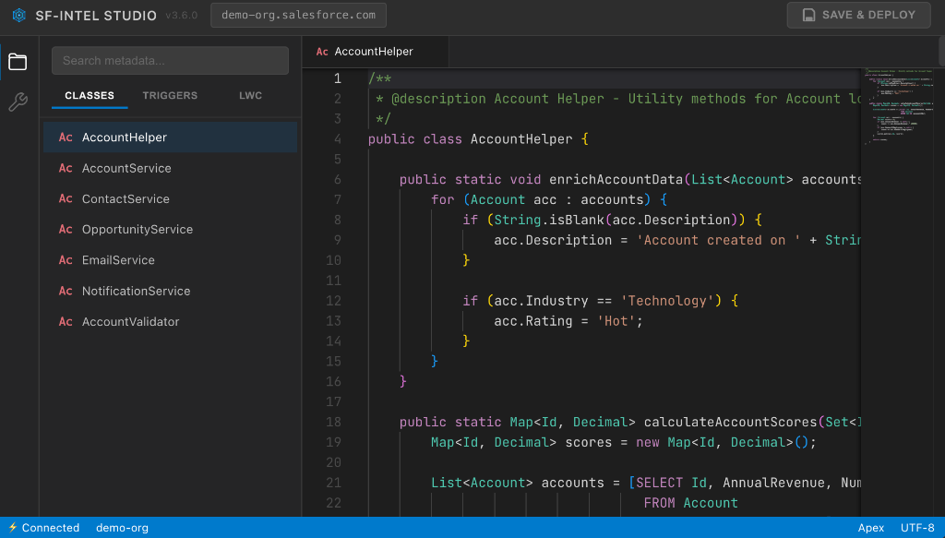Select the wrench tools icon in the sidebar
This screenshot has width=945, height=538.
[18, 102]
